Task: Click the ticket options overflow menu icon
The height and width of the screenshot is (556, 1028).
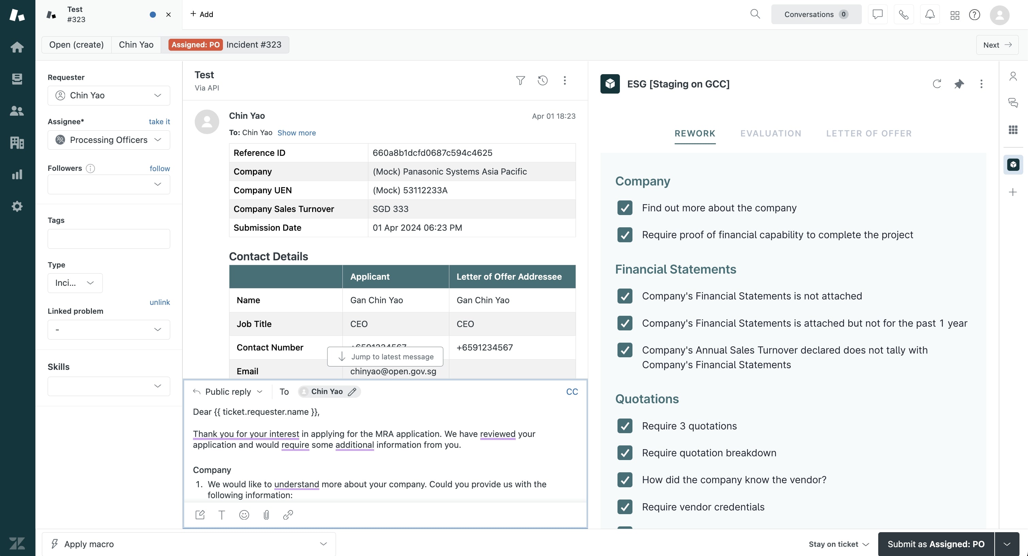Action: pyautogui.click(x=564, y=79)
